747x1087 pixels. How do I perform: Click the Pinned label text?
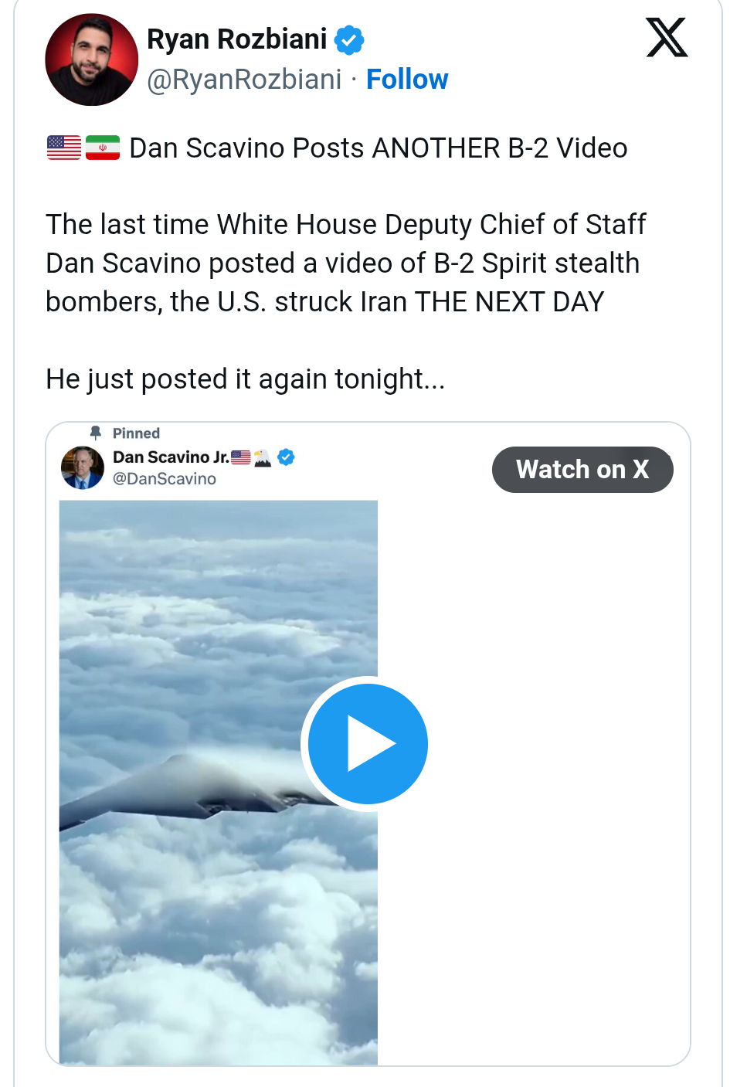coord(136,433)
